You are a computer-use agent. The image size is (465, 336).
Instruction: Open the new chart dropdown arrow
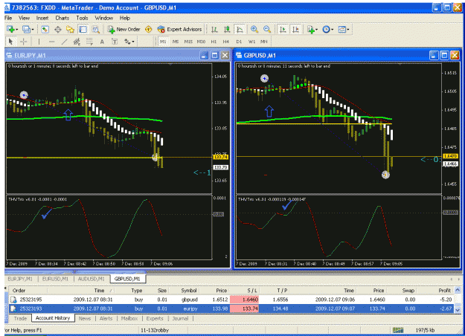pyautogui.click(x=16, y=29)
